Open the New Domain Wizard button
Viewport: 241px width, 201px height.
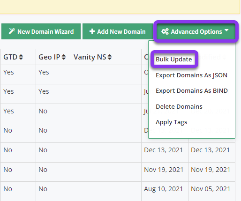coord(41,31)
